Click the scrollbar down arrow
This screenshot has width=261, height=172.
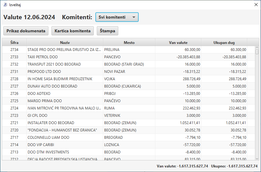coord(257,158)
